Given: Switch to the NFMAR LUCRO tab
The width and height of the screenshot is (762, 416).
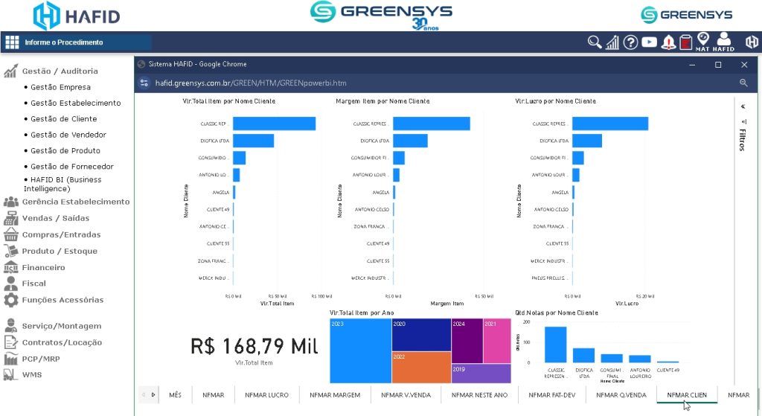Looking at the screenshot, I should pyautogui.click(x=267, y=395).
